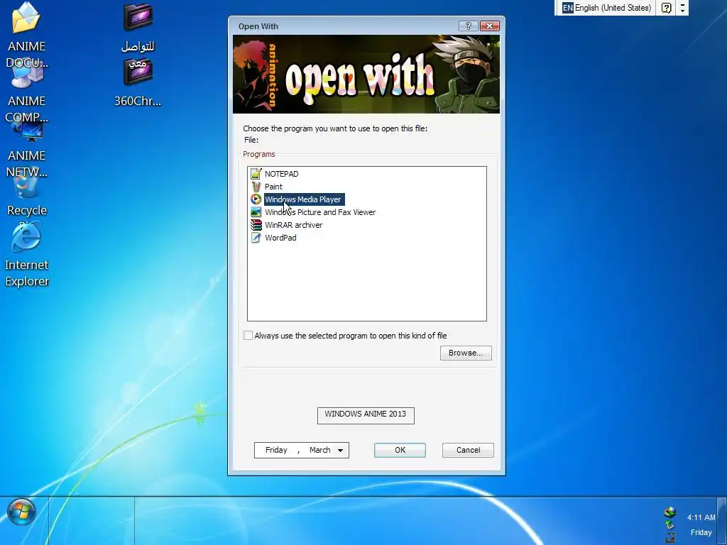Open the Arabic-named للتواصل معي desktop shortcut

[138, 18]
